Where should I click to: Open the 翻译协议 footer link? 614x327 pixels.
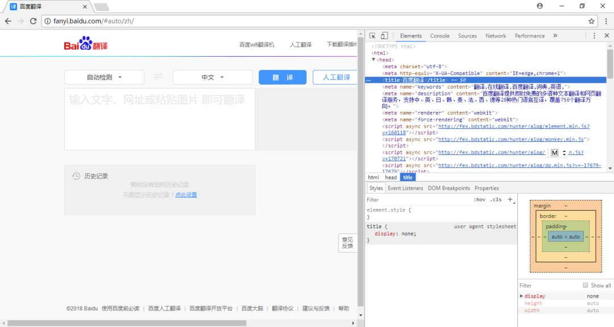[x=283, y=308]
